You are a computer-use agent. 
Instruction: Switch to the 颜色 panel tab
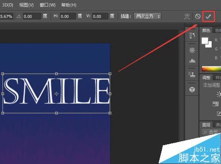(206, 30)
